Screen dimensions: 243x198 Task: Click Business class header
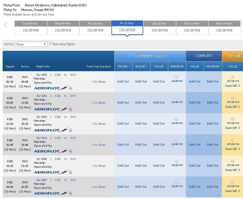(x=233, y=56)
